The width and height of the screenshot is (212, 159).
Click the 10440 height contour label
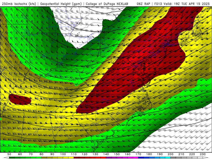(x=87, y=105)
